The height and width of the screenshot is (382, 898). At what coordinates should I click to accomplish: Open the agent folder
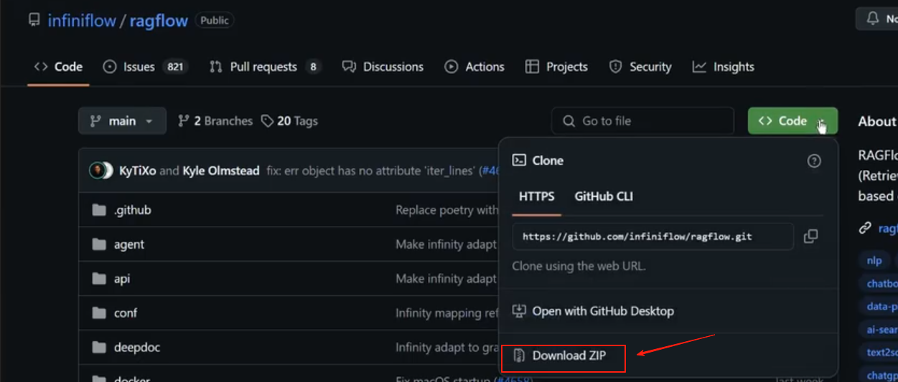point(129,244)
